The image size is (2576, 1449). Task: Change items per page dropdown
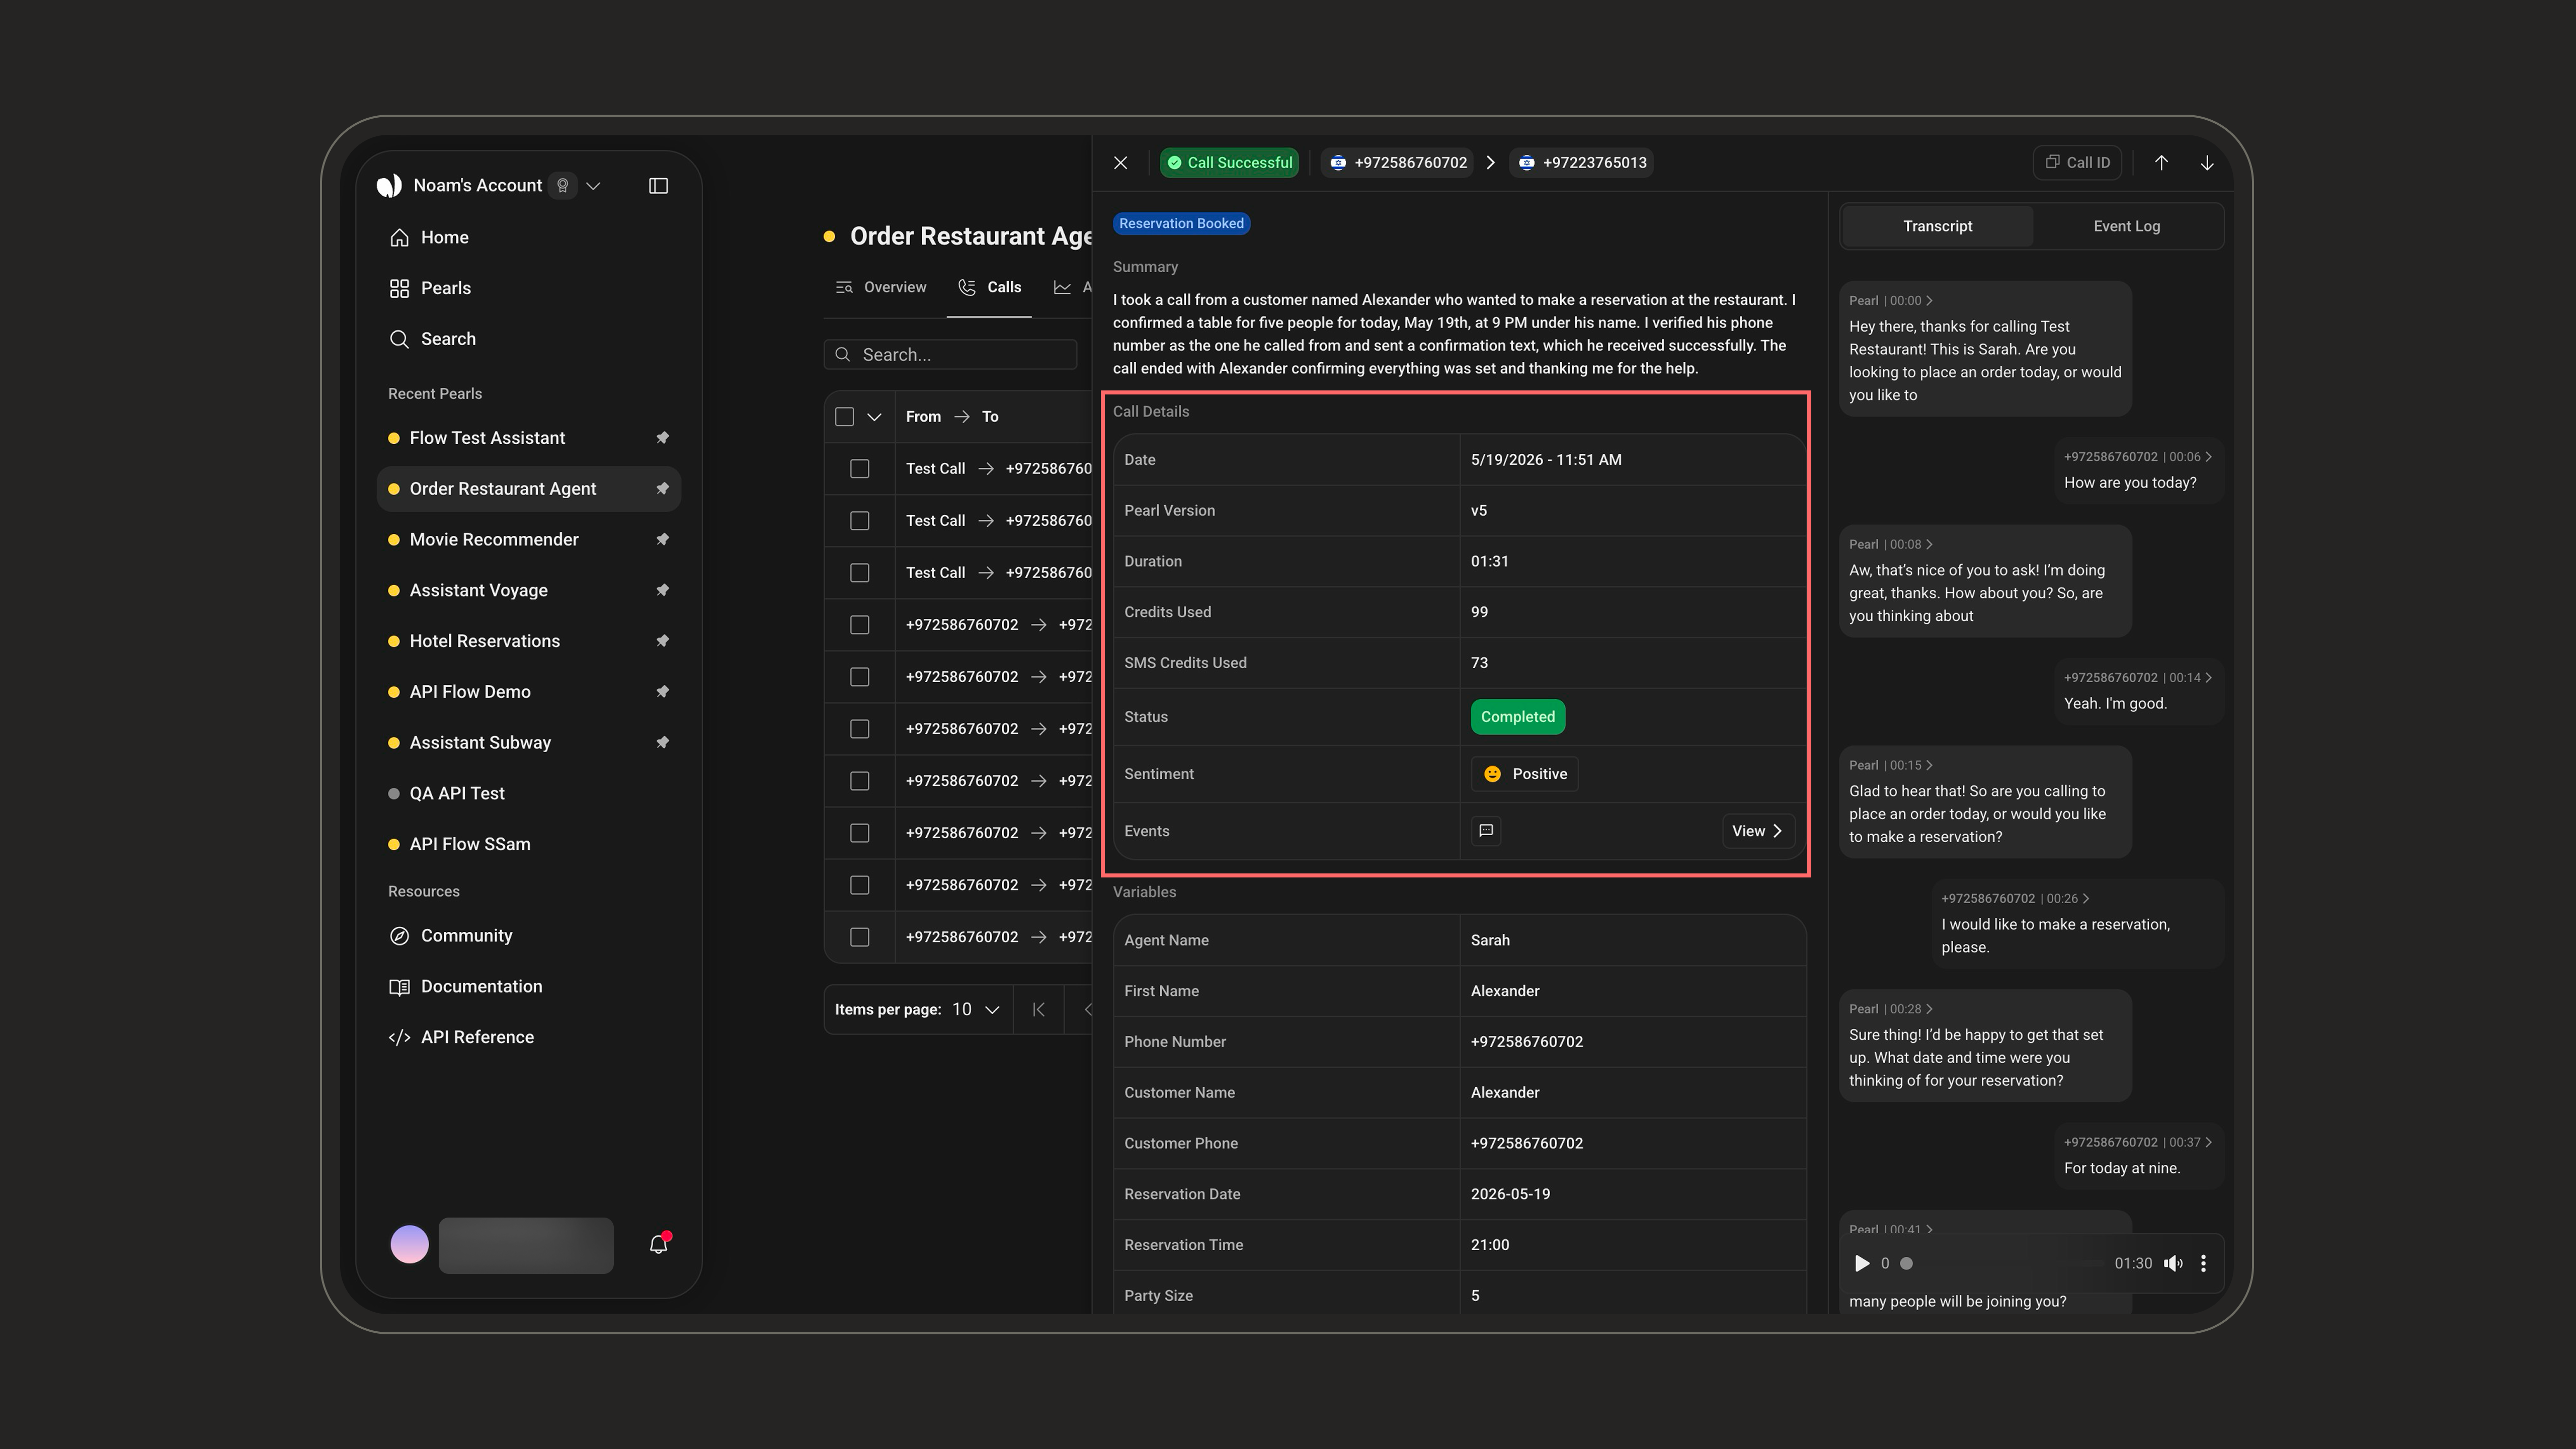click(976, 1010)
